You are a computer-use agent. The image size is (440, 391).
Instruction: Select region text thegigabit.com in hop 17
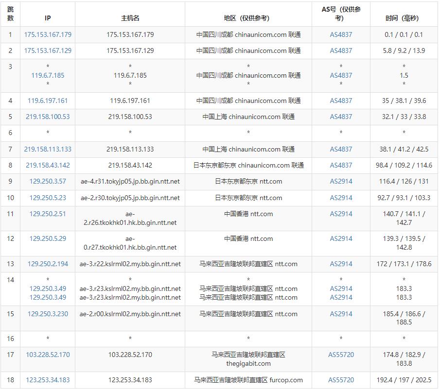pyautogui.click(x=248, y=363)
